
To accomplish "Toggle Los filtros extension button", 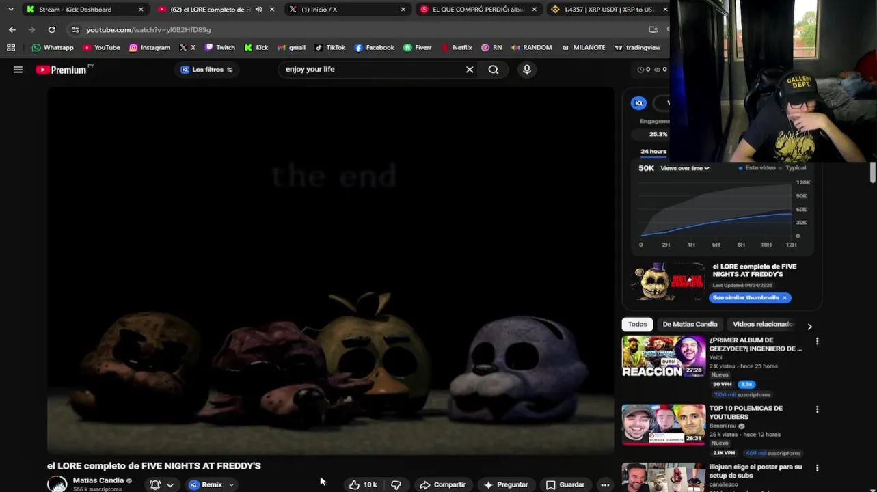I will coord(207,70).
